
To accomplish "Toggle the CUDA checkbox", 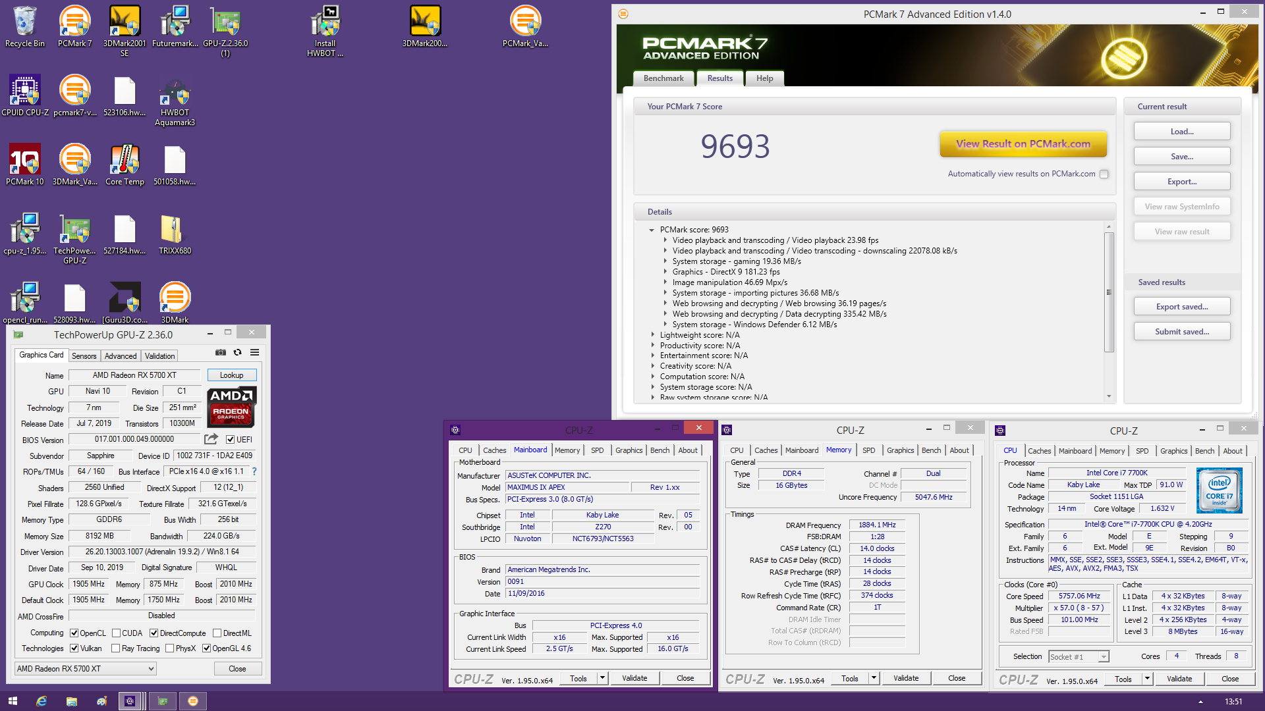I will [x=117, y=633].
